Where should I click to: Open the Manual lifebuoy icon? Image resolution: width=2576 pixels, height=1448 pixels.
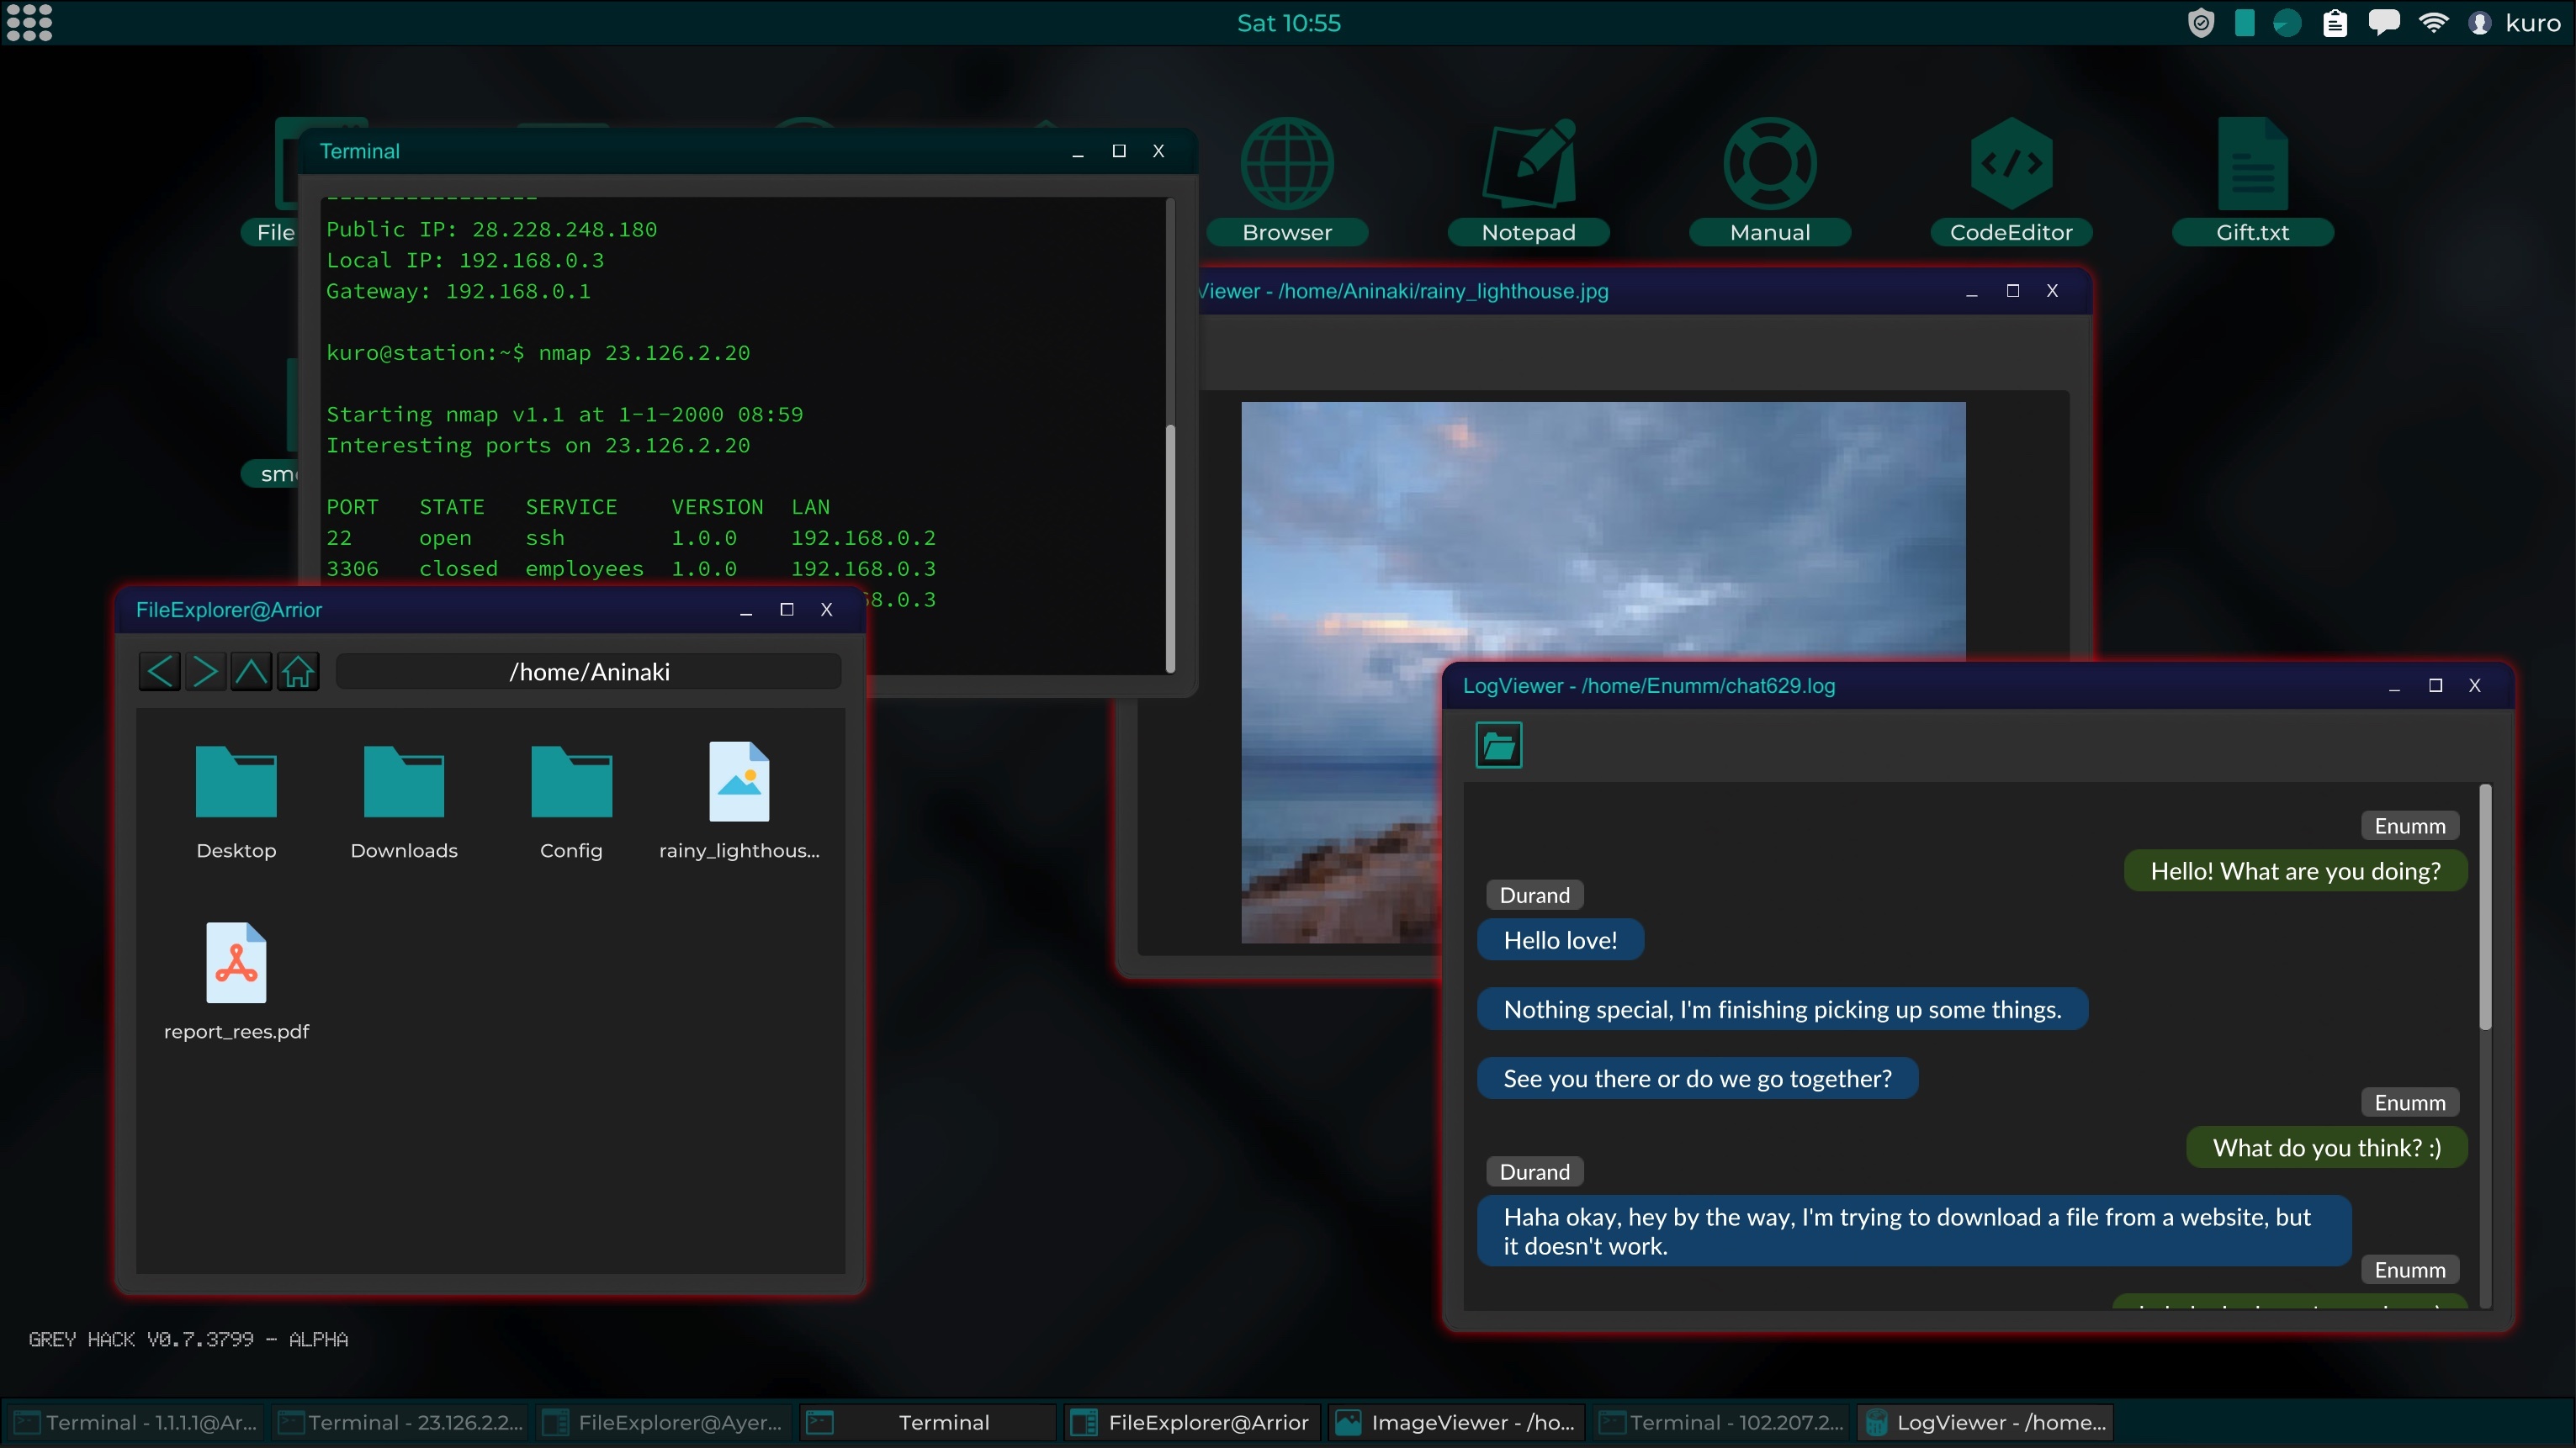(x=1769, y=165)
